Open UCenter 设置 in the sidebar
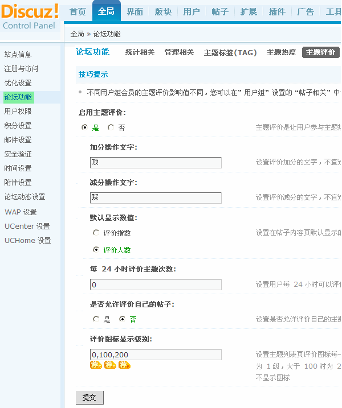Screen dimensions: 342x408 coord(27,226)
